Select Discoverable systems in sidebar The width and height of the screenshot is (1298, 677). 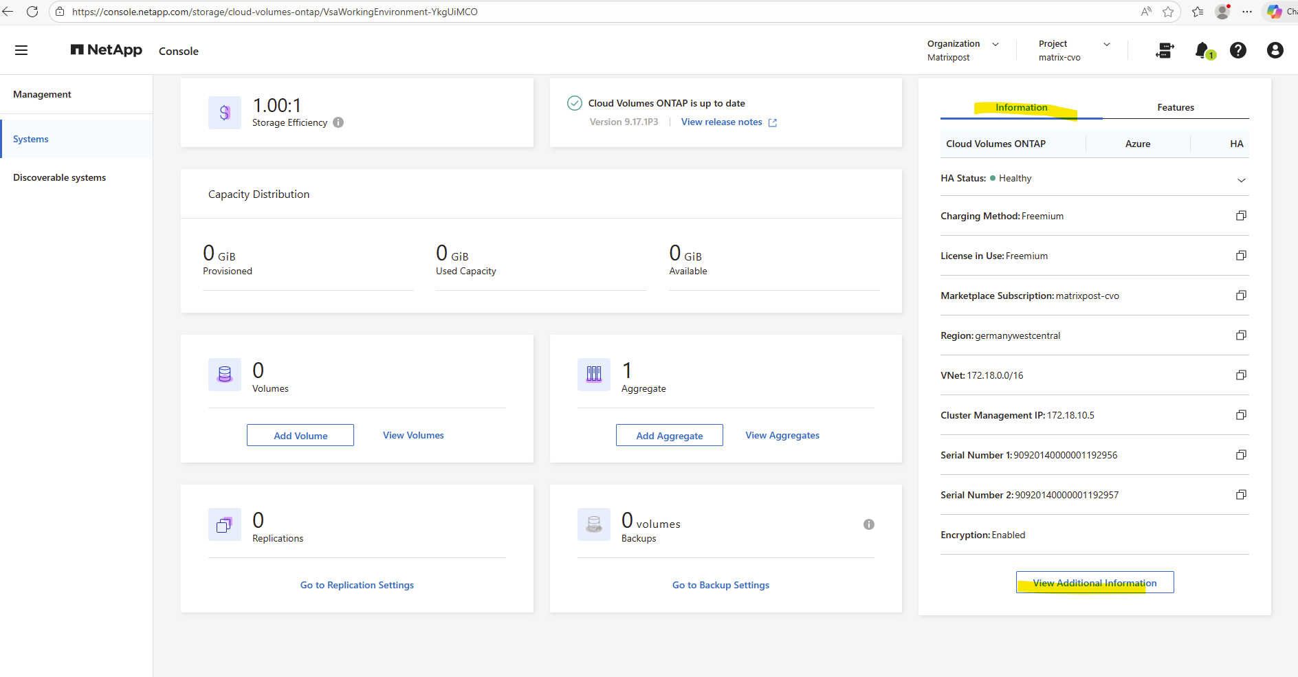60,177
